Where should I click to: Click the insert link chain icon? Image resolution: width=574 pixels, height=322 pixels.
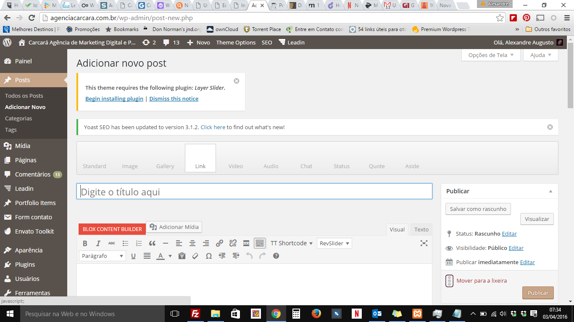219,243
